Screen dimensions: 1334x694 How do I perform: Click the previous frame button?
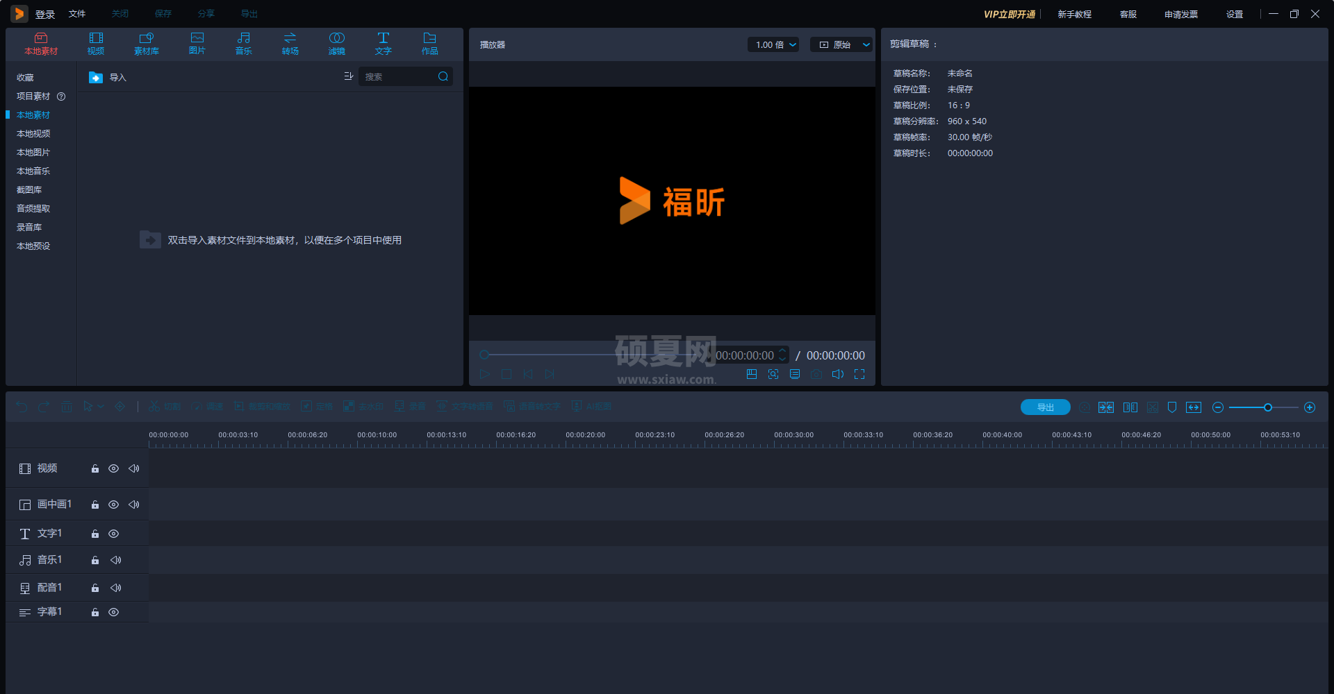point(528,374)
